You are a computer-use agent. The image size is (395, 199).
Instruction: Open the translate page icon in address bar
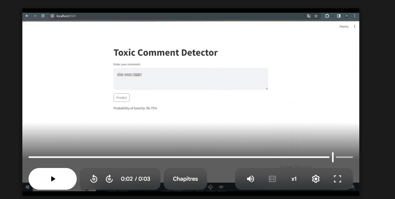click(x=309, y=16)
